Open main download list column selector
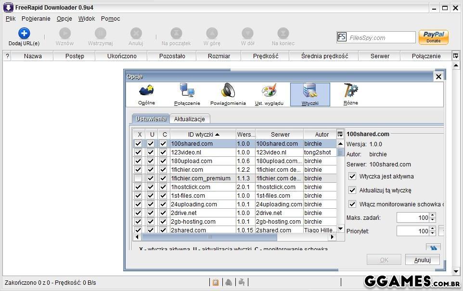Image resolution: width=463 pixels, height=291 pixels. coord(456,56)
